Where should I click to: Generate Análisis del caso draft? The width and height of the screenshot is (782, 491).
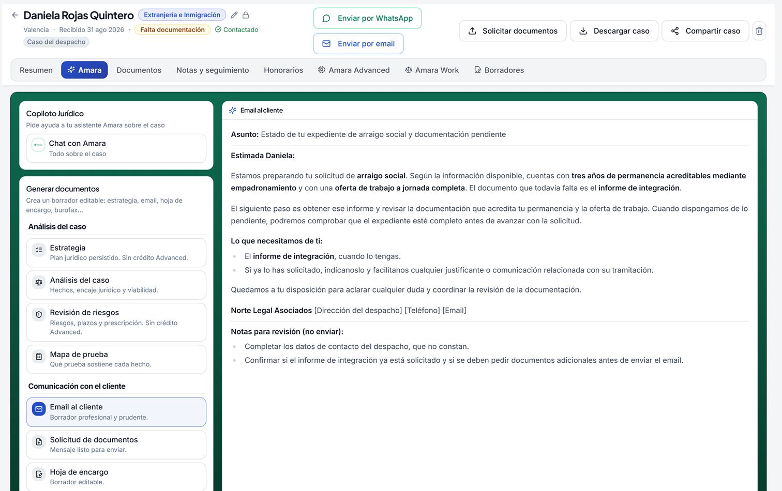116,285
